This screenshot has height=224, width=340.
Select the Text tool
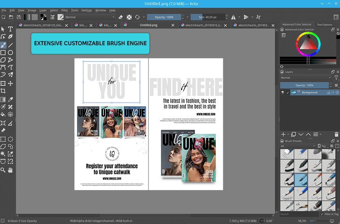[x=10, y=29]
